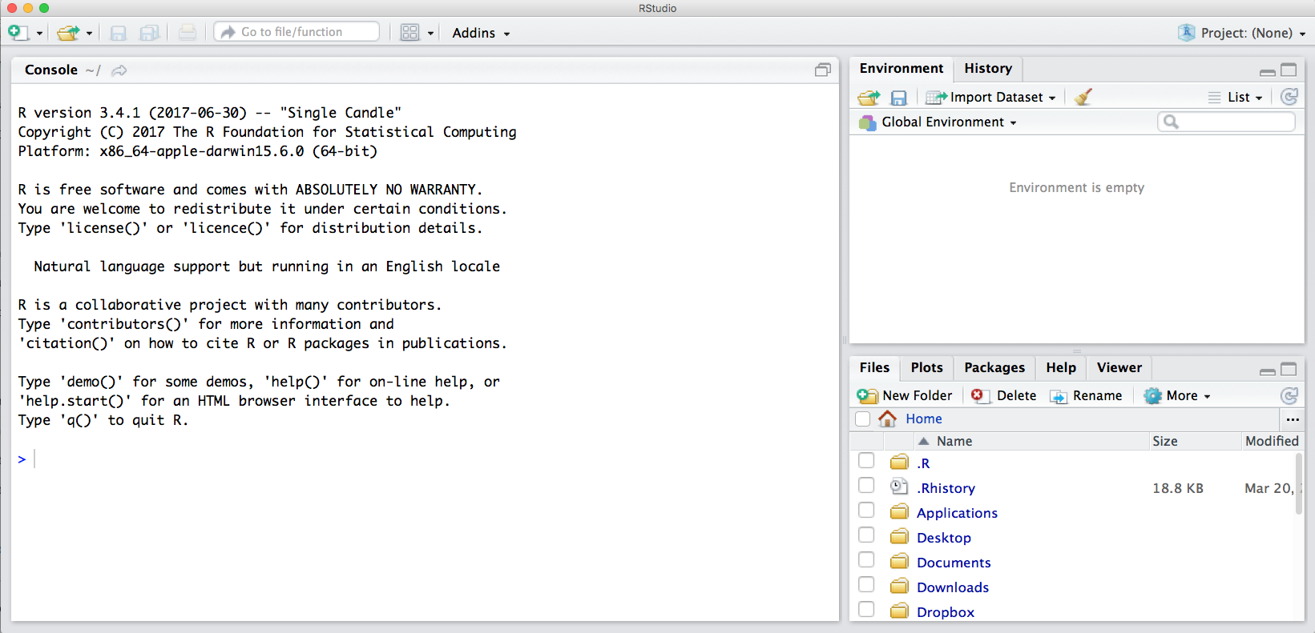Open the Addins menu

pos(481,33)
